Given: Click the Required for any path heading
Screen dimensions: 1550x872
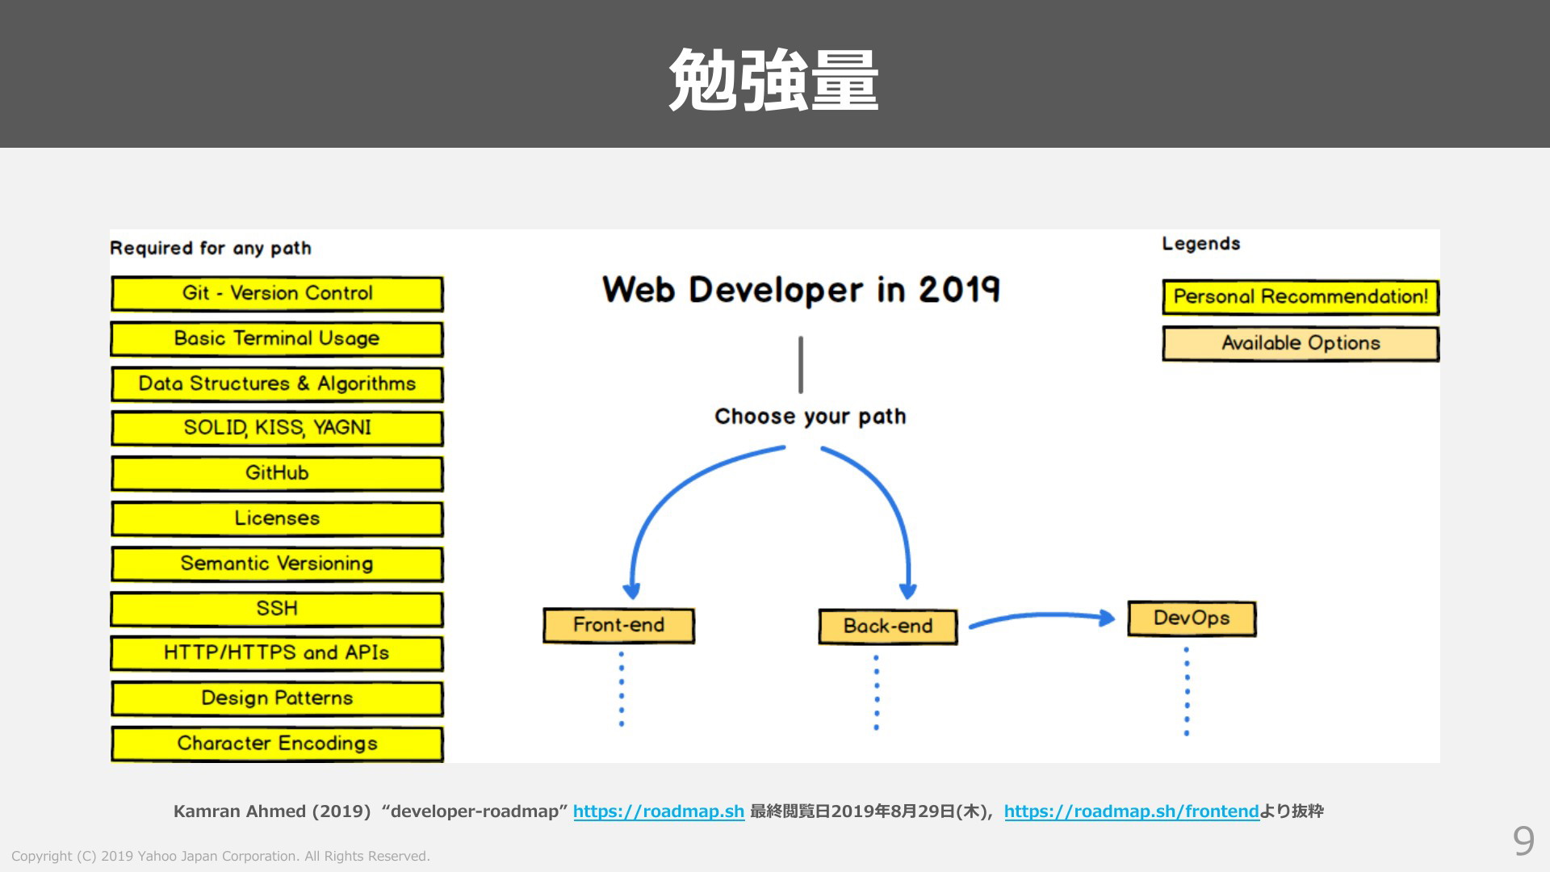Looking at the screenshot, I should click(211, 248).
